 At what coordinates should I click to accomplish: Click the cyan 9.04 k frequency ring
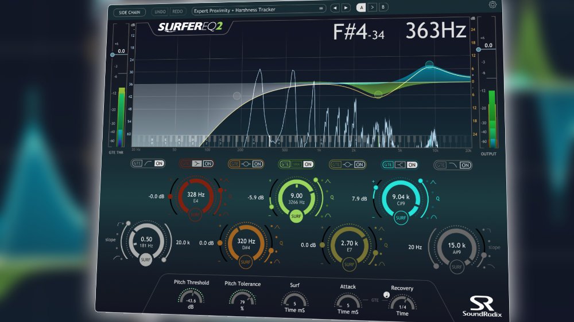(x=401, y=199)
